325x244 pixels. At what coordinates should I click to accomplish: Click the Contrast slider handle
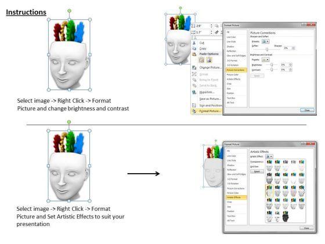(272, 70)
